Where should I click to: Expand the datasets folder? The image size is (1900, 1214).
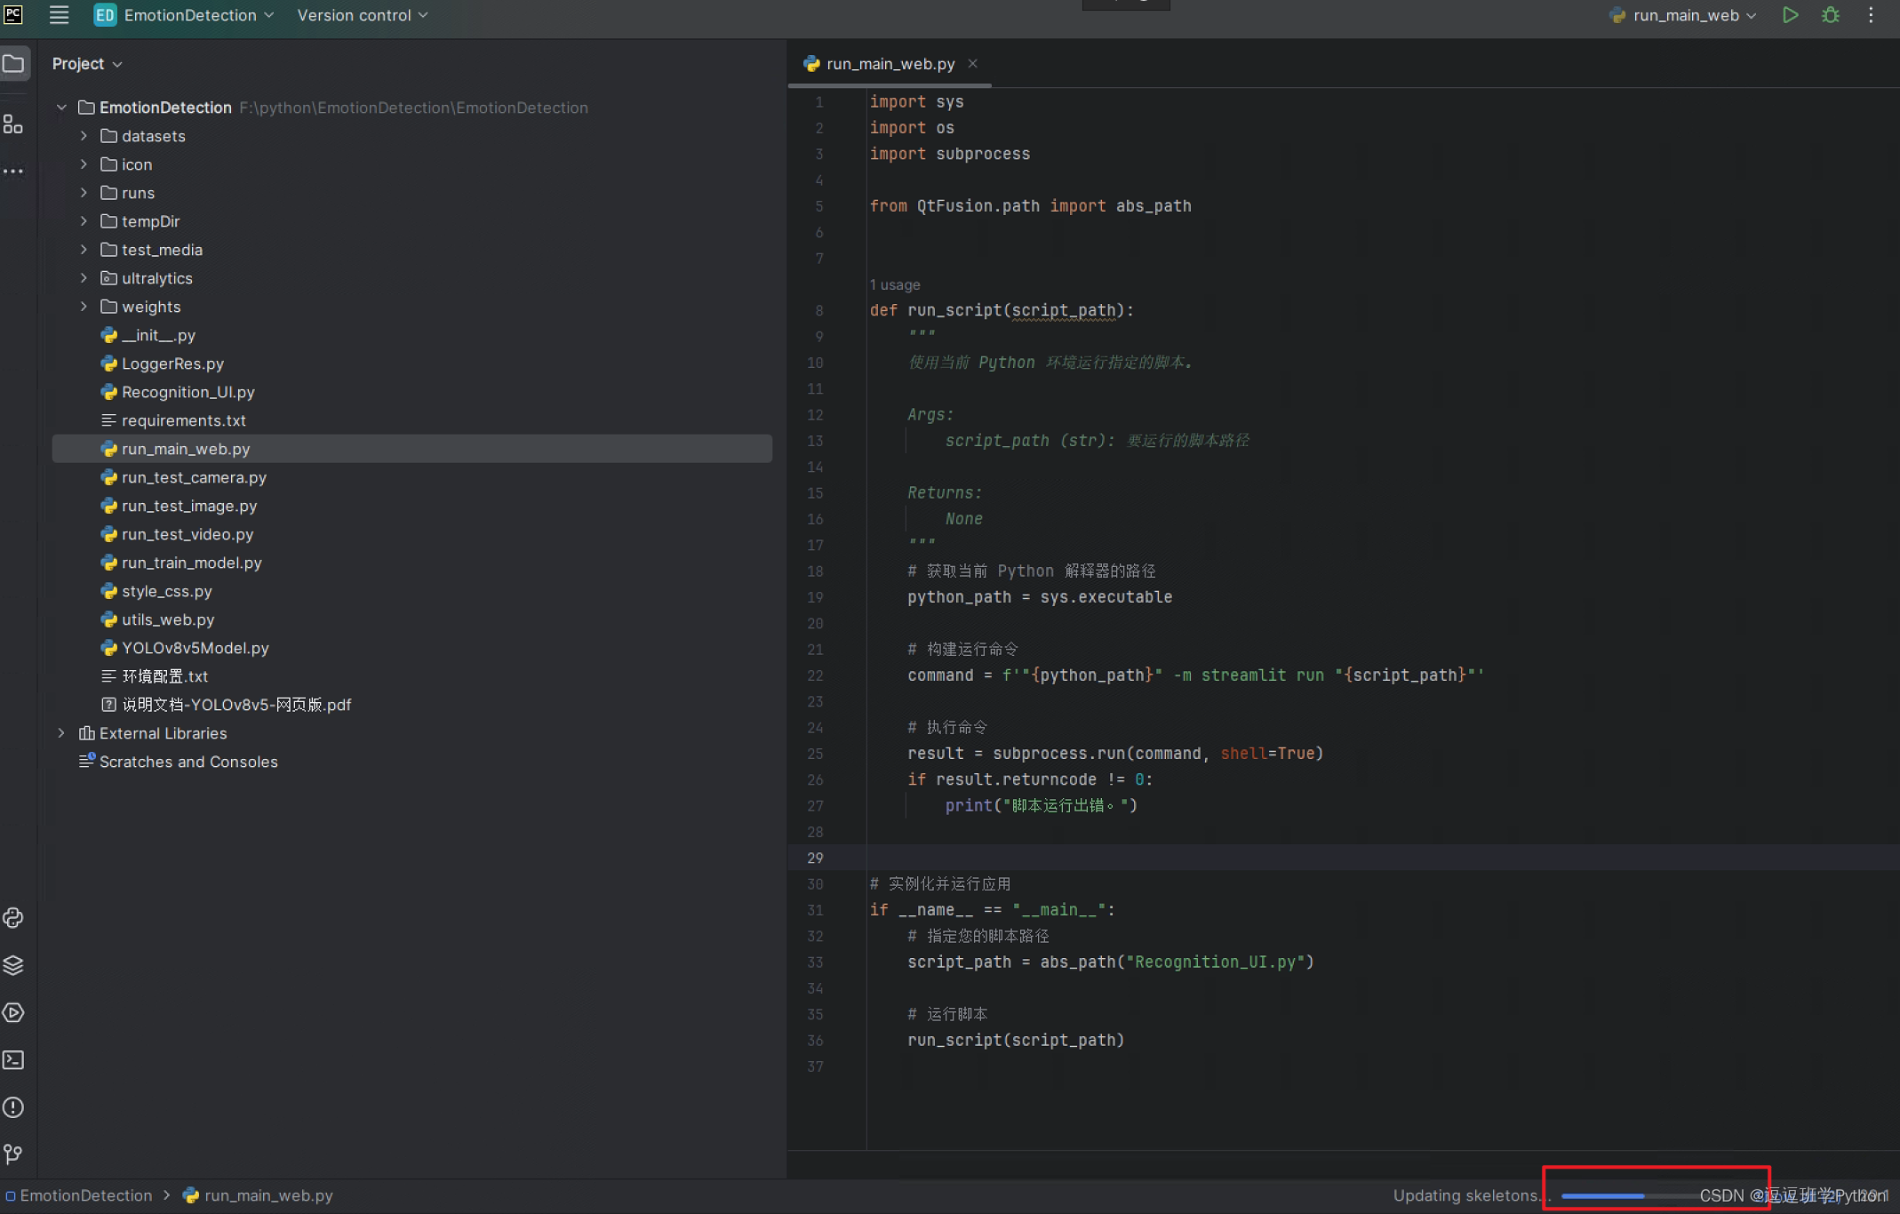click(x=84, y=136)
